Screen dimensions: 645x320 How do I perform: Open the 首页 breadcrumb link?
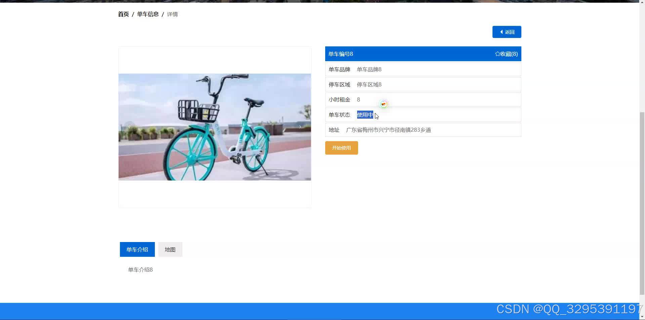click(123, 14)
